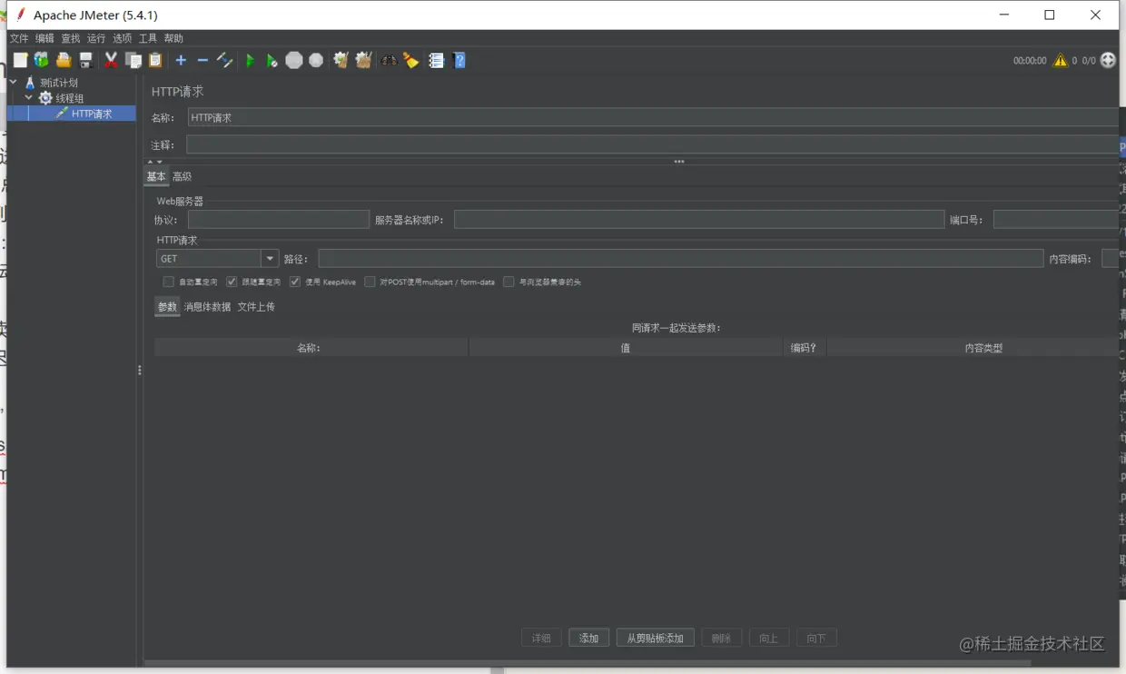Click the open file folder icon
Viewport: 1126px width, 674px height.
pos(64,60)
